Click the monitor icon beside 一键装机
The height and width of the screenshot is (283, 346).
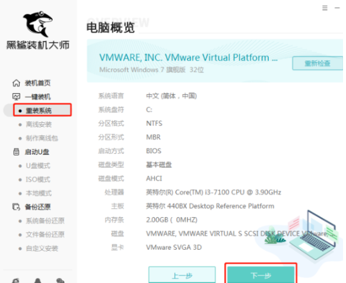click(x=16, y=97)
